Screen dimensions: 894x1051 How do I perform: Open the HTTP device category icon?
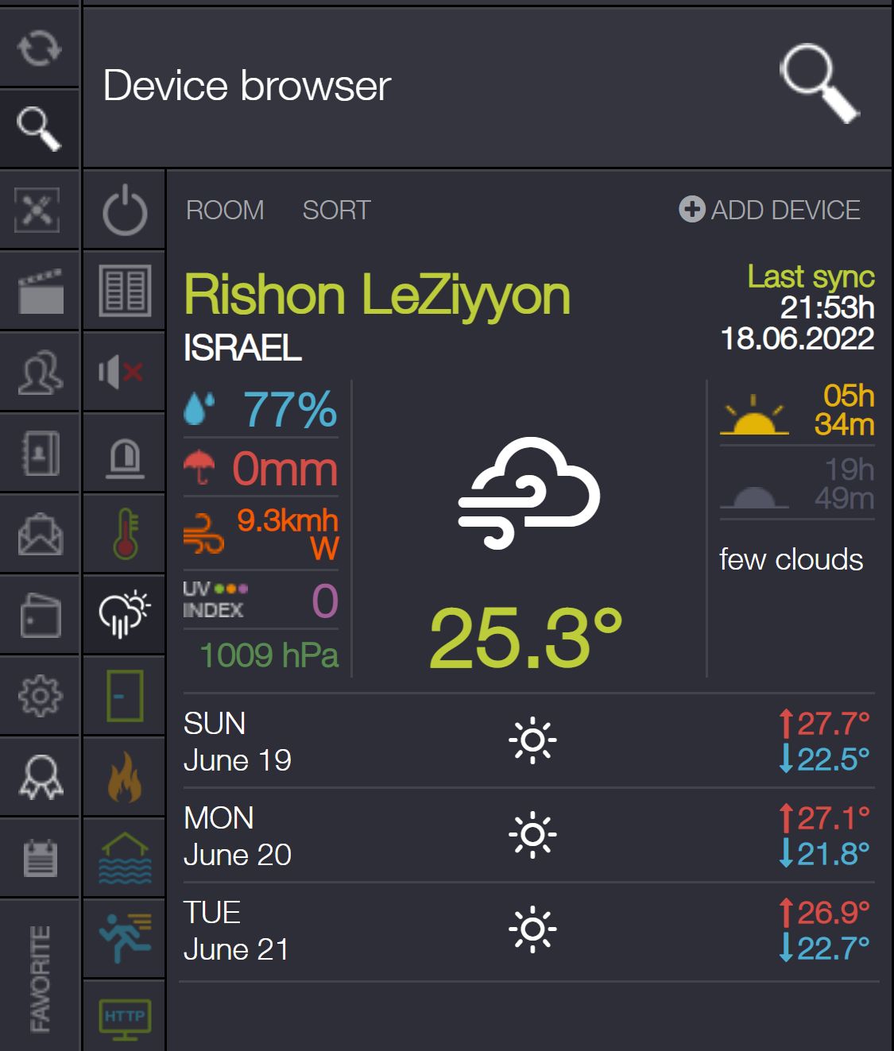[124, 1019]
